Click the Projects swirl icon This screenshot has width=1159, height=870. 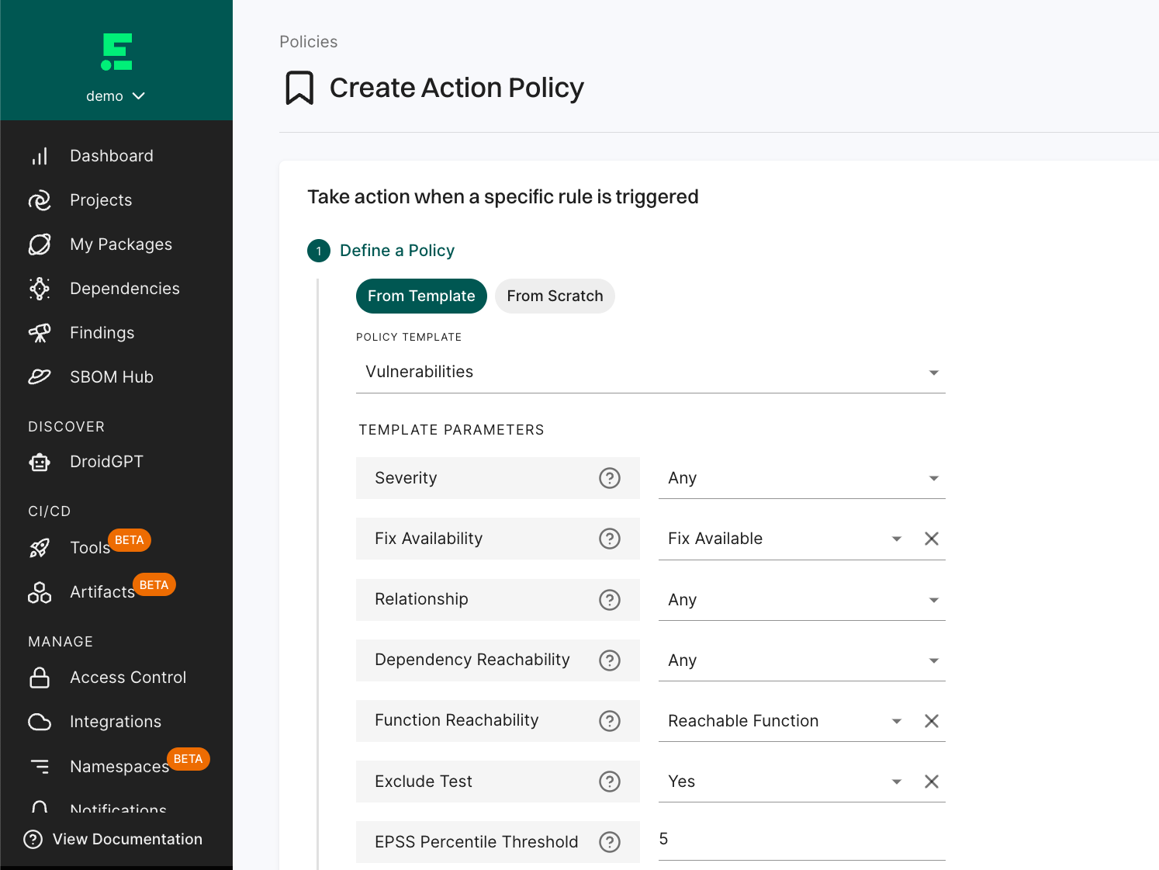click(x=40, y=200)
